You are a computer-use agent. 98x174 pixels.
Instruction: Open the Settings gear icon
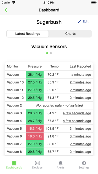coord(84,163)
